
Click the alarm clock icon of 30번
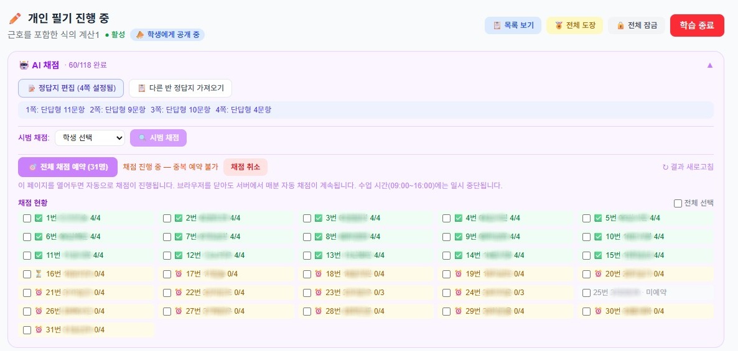pos(598,311)
